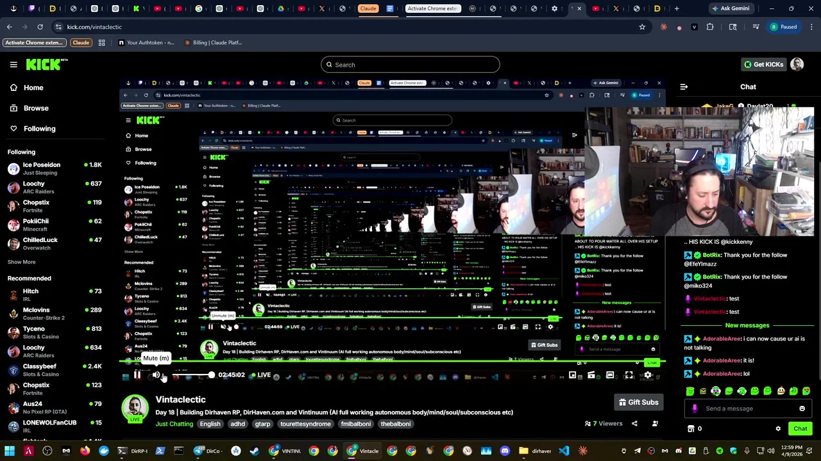The image size is (821, 461).
Task: Open the chat shop icon
Action: coord(691,429)
